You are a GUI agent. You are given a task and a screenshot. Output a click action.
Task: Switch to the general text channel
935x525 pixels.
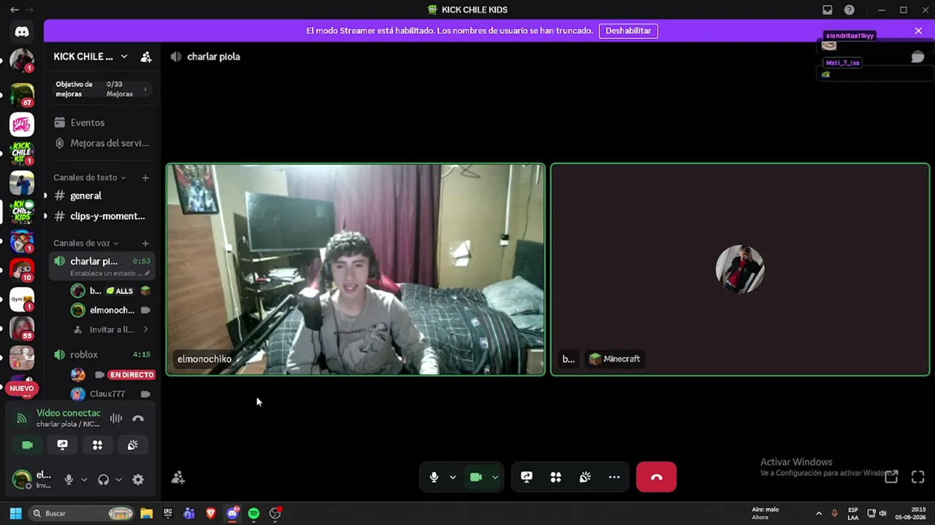102,195
